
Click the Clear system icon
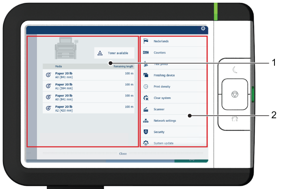(146, 98)
